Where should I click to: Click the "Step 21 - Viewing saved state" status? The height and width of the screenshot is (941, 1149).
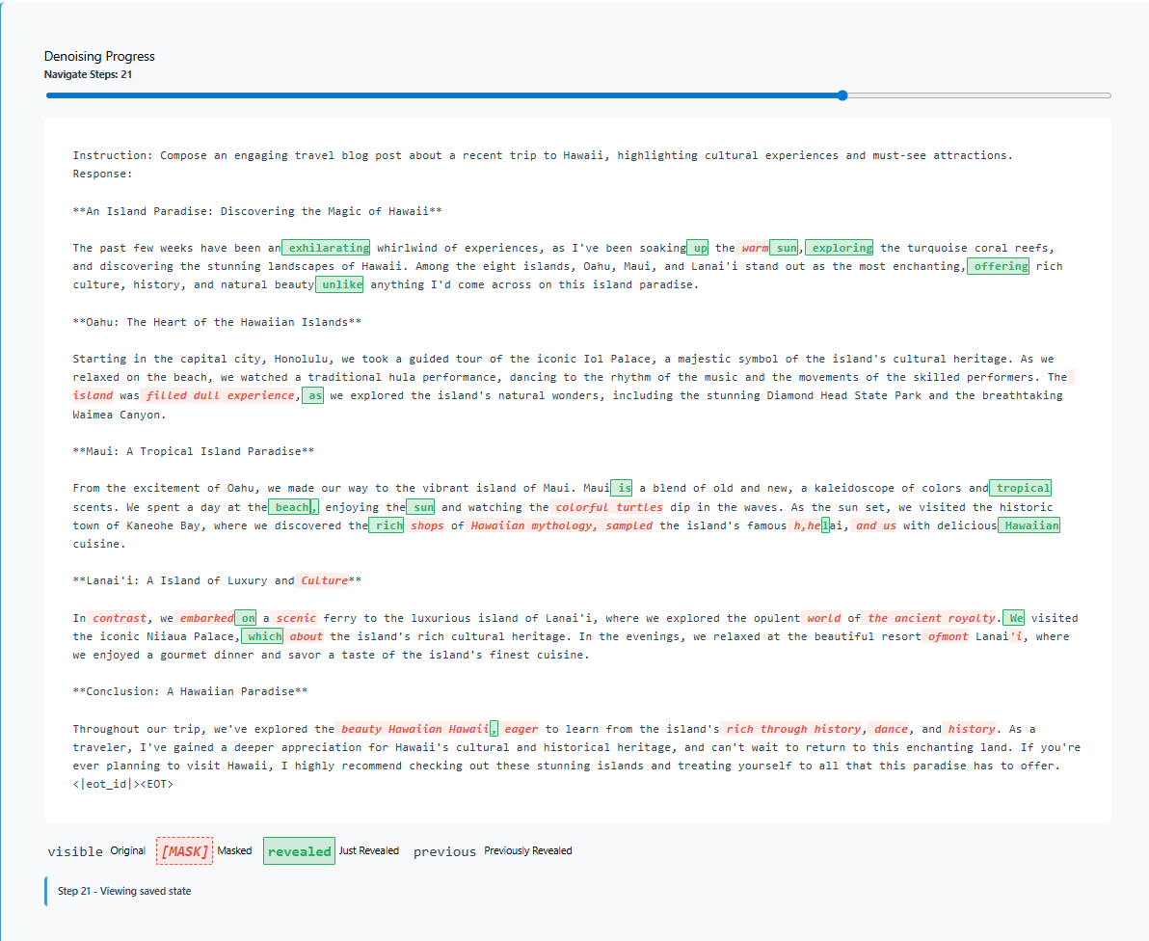tap(124, 891)
